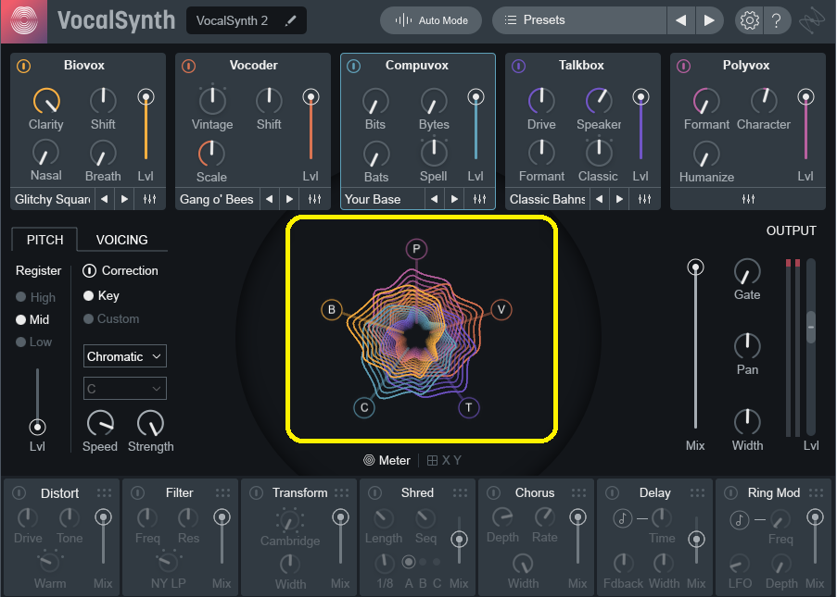837x597 pixels.
Task: Select Shred pattern C button
Action: point(437,561)
